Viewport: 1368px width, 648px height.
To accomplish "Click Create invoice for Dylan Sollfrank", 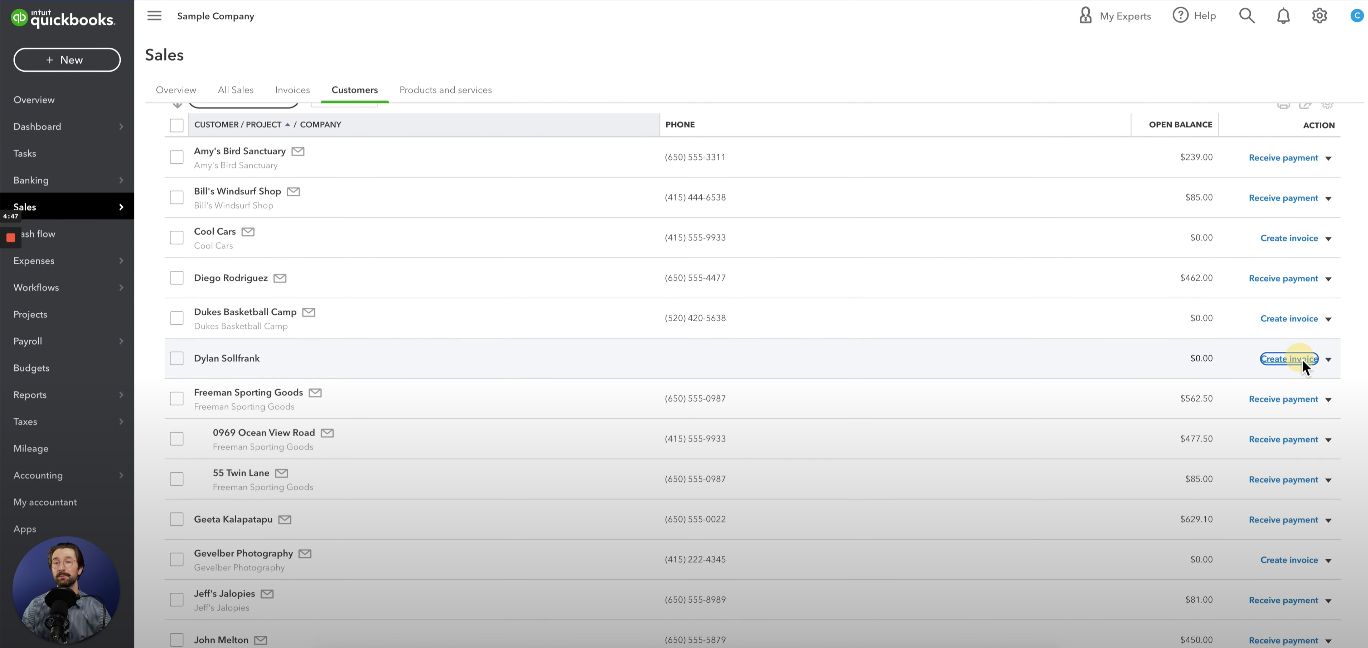I will tap(1289, 359).
